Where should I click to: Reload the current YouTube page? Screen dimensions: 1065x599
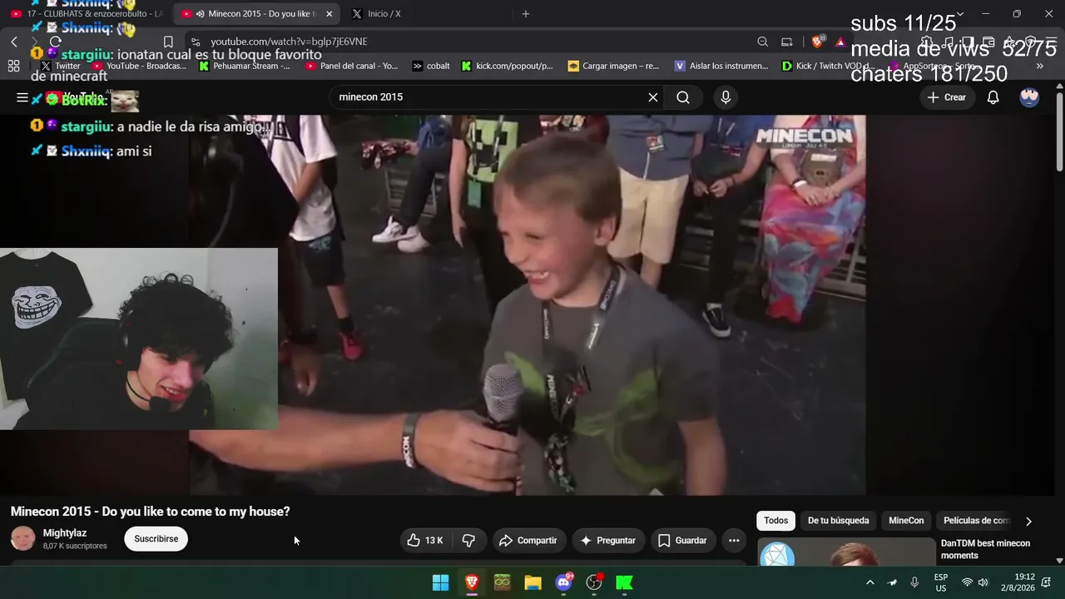click(55, 42)
